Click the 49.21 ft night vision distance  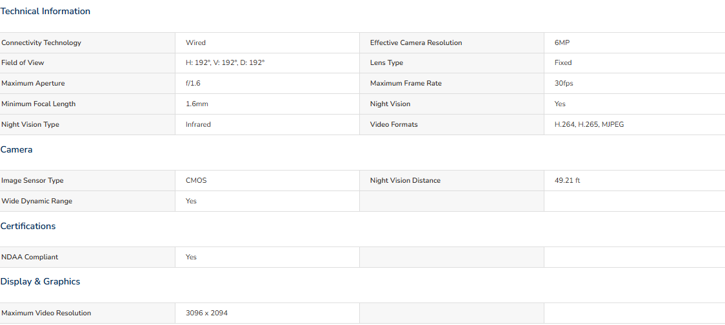click(568, 180)
